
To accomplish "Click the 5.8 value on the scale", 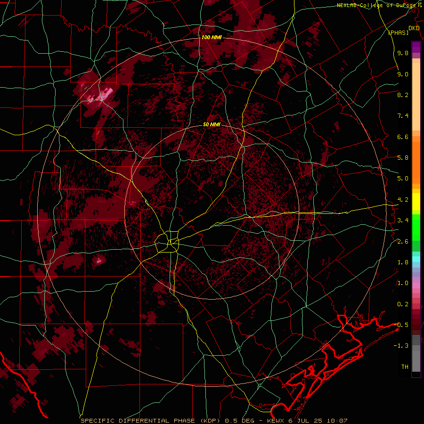I will pos(403,158).
